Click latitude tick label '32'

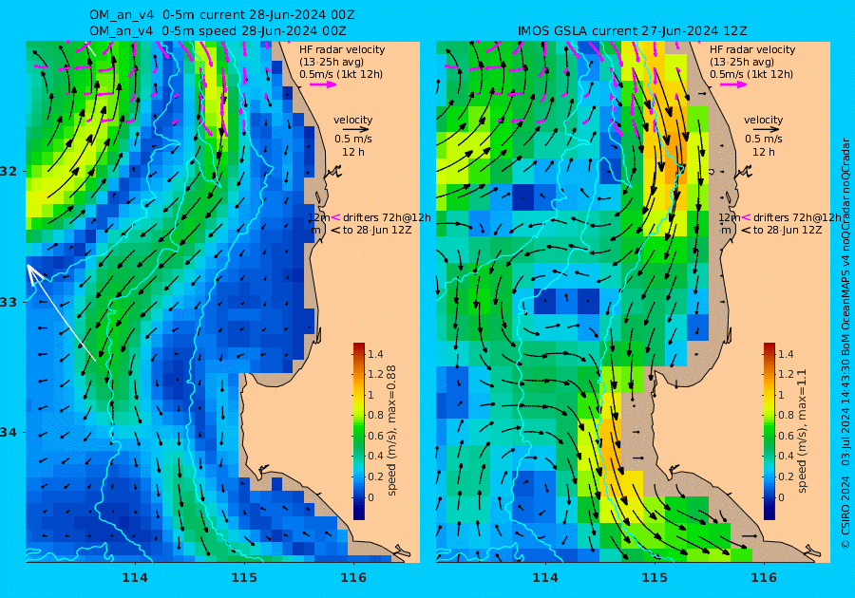pos(9,171)
